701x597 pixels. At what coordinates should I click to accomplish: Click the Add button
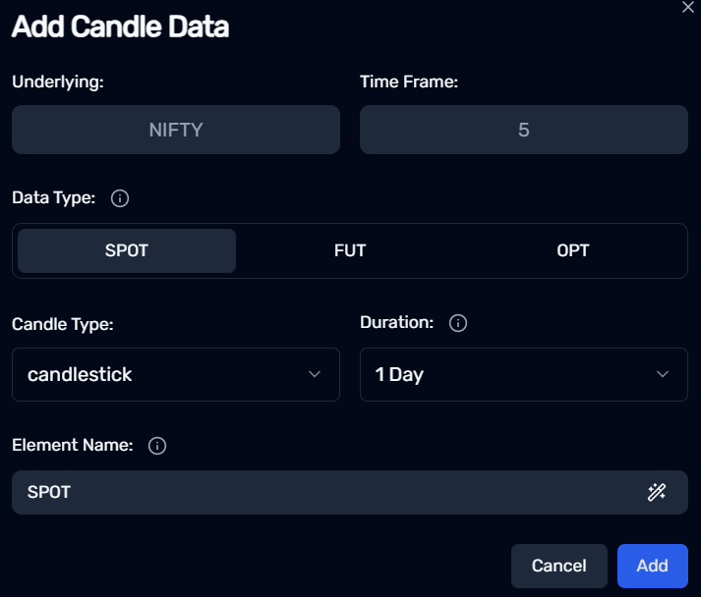[652, 566]
